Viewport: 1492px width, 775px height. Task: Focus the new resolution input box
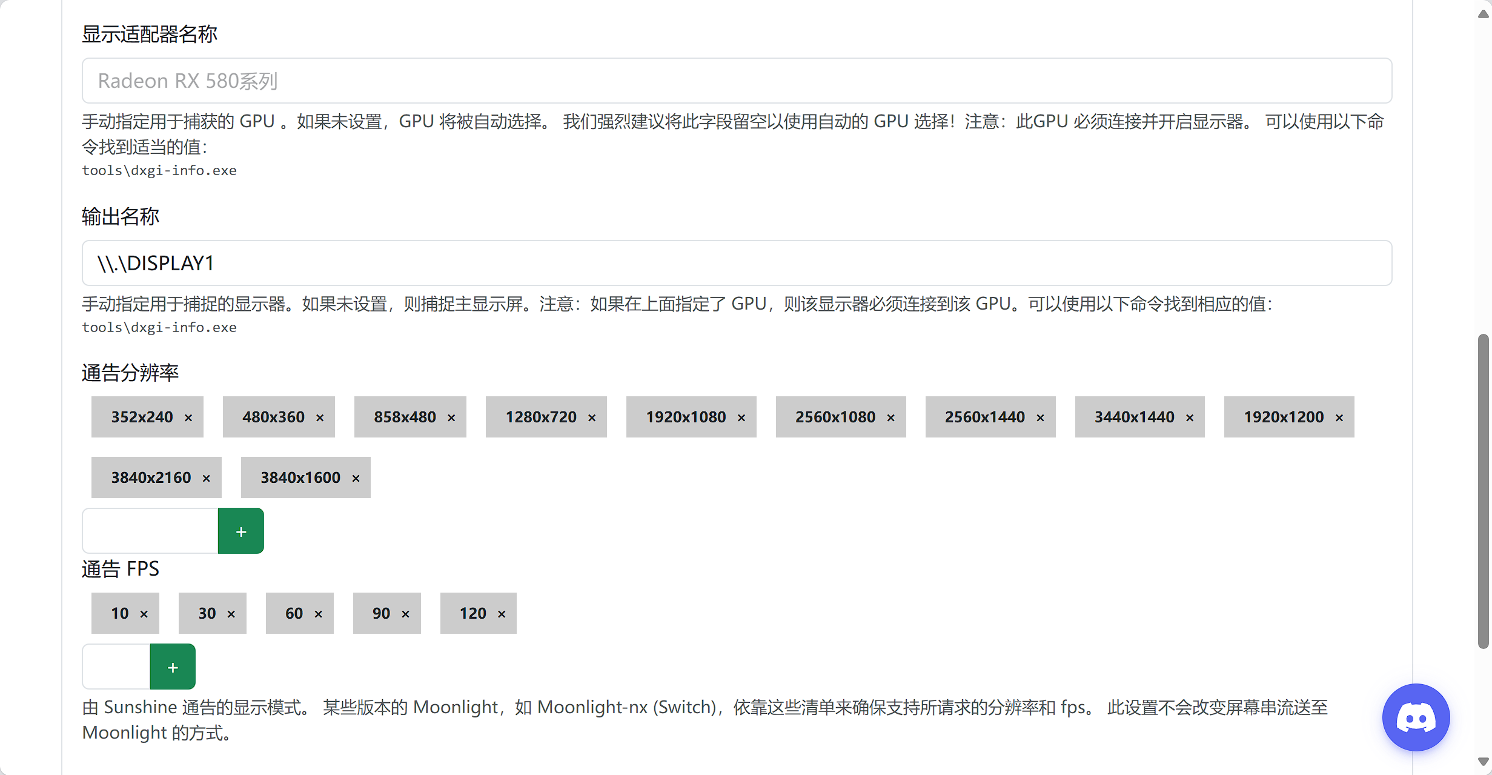click(x=150, y=531)
